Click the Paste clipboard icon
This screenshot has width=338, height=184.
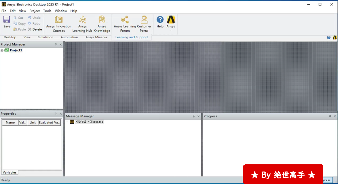15,29
